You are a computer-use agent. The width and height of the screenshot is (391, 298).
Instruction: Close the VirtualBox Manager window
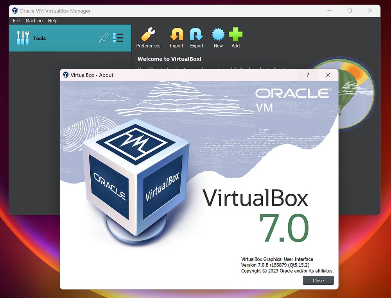point(370,11)
